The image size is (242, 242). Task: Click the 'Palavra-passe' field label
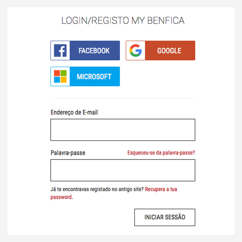pos(68,153)
